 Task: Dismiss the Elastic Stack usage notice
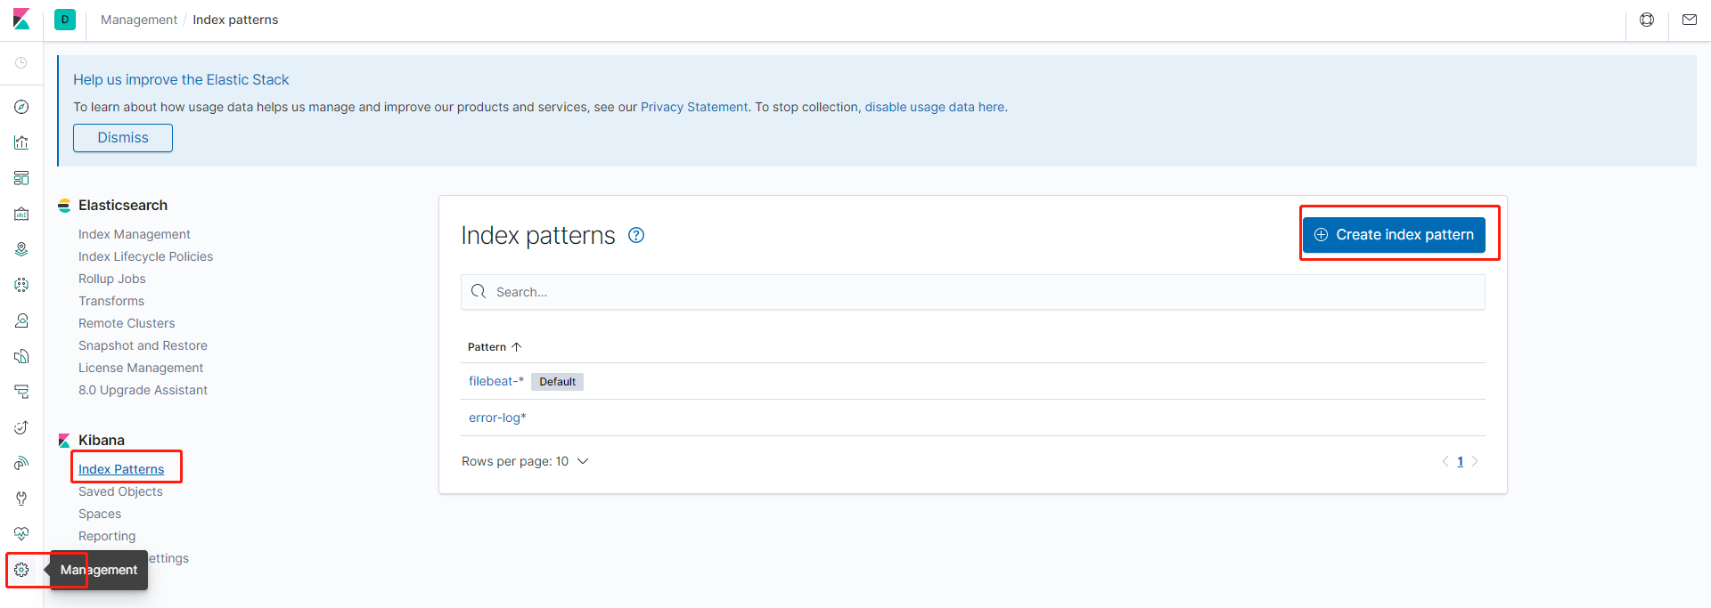[123, 138]
